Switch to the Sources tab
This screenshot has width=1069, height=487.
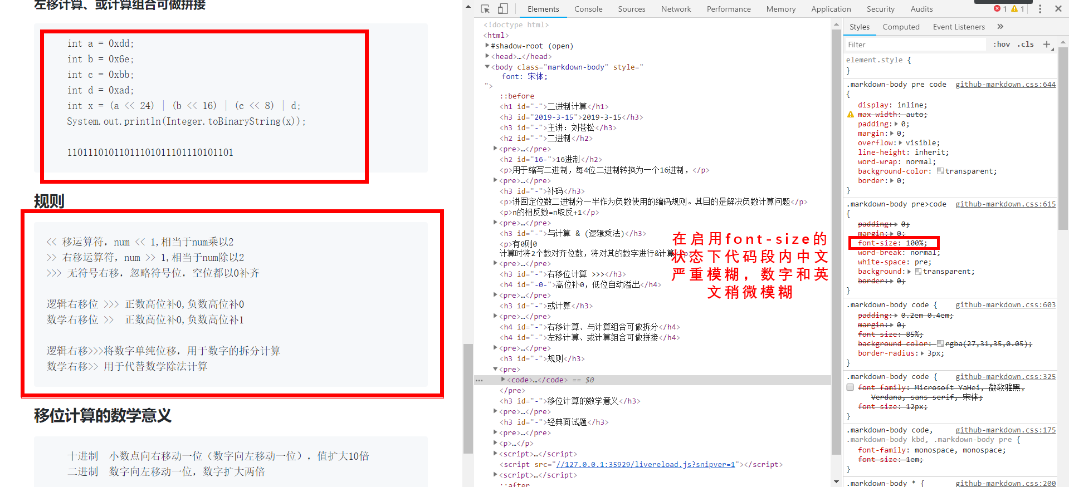632,9
